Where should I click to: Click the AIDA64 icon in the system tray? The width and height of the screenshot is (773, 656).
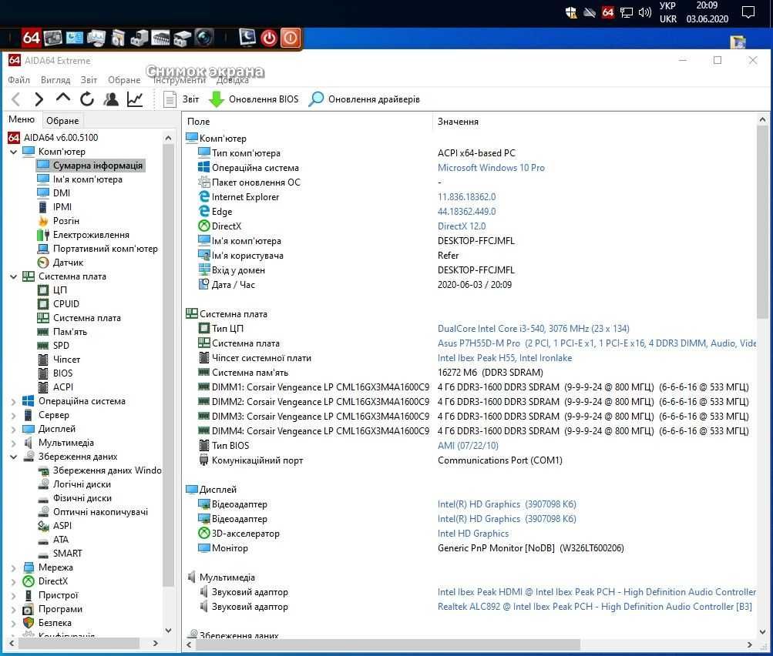point(608,12)
